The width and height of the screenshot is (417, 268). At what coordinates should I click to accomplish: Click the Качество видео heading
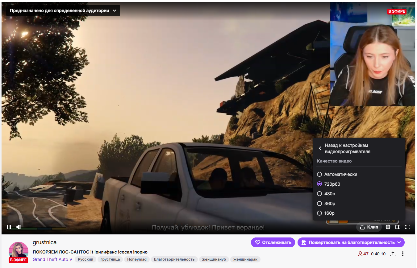tap(334, 161)
